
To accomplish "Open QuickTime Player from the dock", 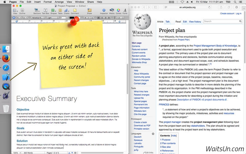I will [6, 86].
